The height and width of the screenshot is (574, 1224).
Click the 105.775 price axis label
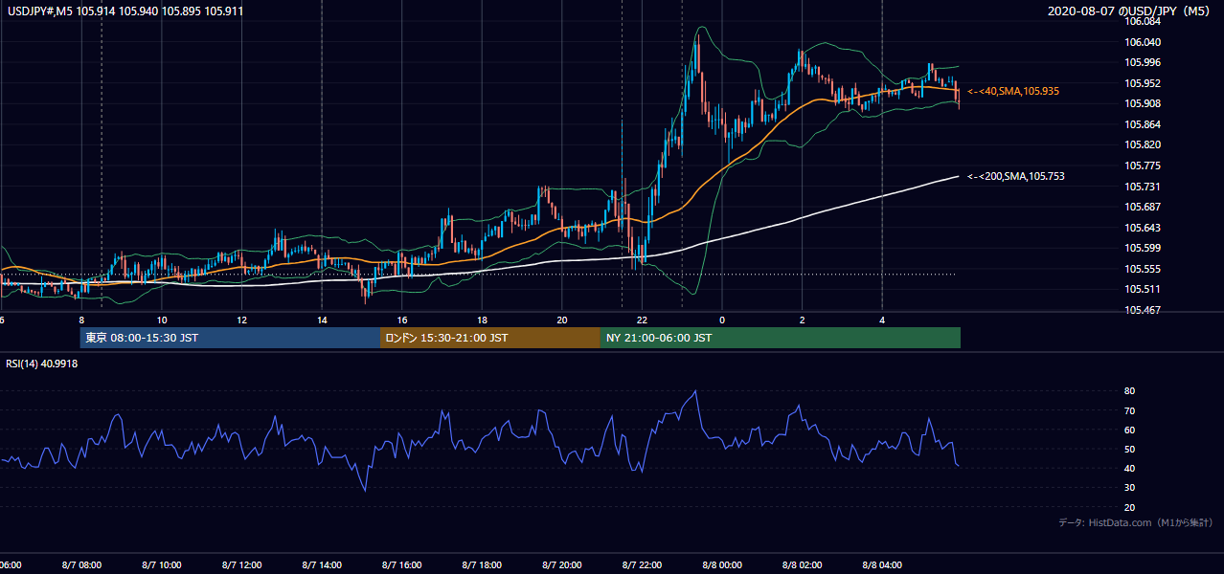coord(1143,166)
